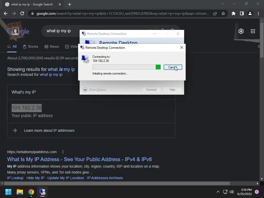Open volume control in system tray
Screen dimensions: 264x198
232,192
